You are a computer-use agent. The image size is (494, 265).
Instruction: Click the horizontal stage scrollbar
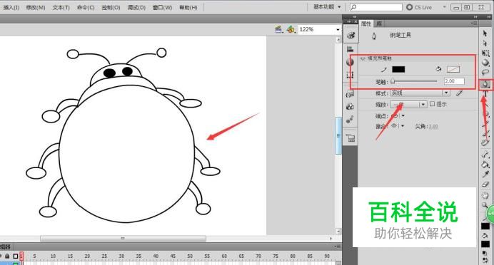click(123, 239)
